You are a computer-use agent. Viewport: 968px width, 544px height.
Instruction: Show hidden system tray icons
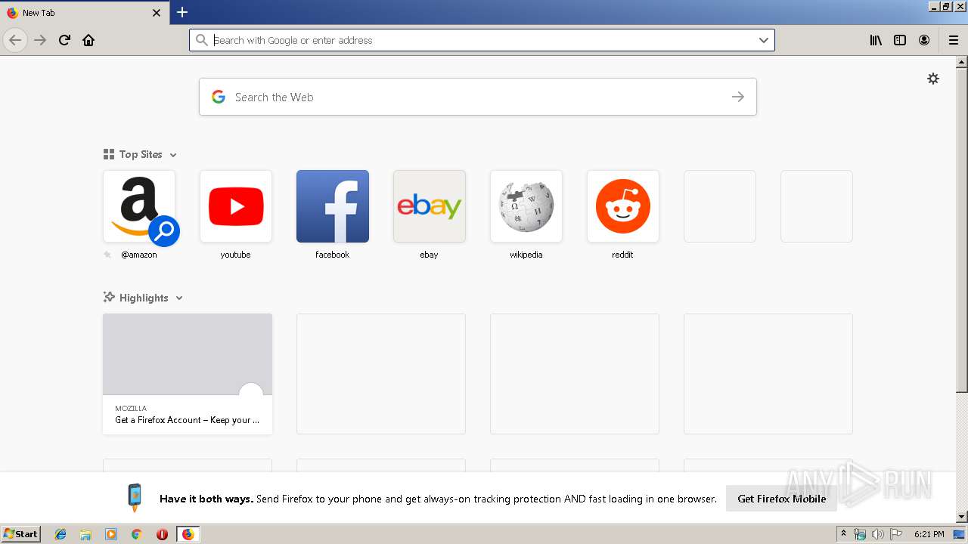(x=843, y=534)
